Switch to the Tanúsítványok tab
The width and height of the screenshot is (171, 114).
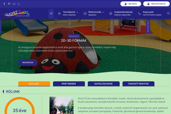[x=139, y=84]
